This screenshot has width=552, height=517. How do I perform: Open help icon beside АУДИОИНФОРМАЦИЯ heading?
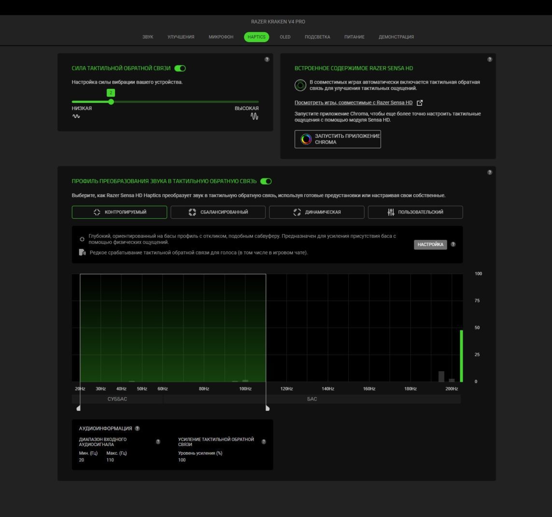click(x=137, y=429)
